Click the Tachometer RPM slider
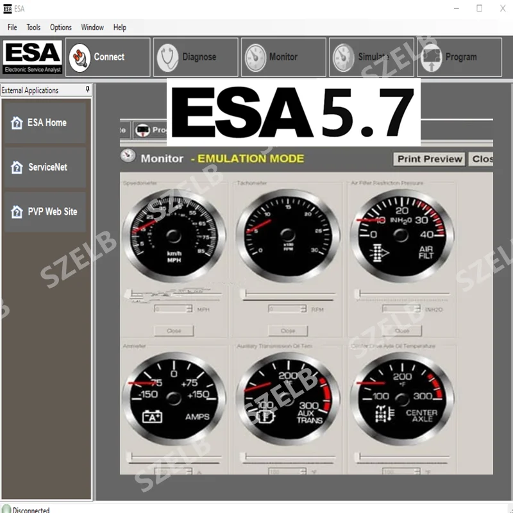This screenshot has height=513, width=513. tap(288, 294)
